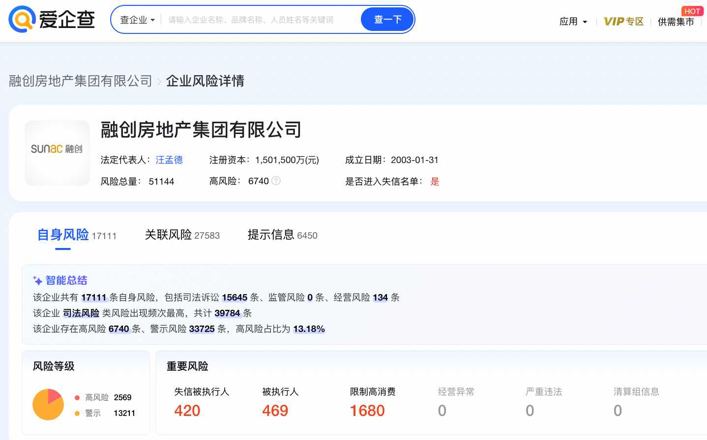The image size is (707, 440).
Task: Click the yellow 警示 legend dot
Action: pyautogui.click(x=76, y=413)
